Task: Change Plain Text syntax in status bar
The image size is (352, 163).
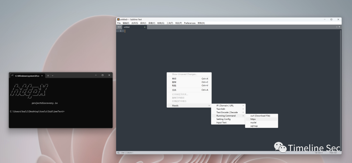Action: click(333, 153)
